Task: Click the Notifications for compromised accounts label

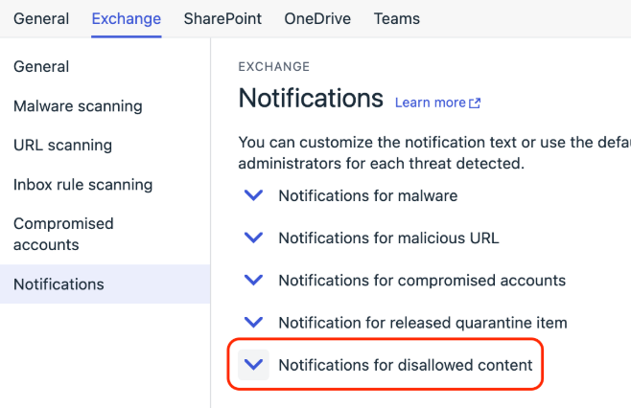Action: tap(422, 281)
